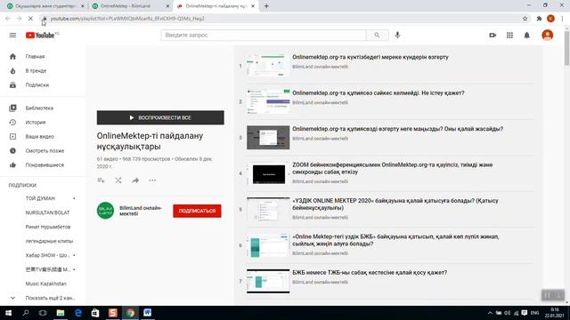
Task: Bookmark this page with the star
Action: pyautogui.click(x=525, y=19)
